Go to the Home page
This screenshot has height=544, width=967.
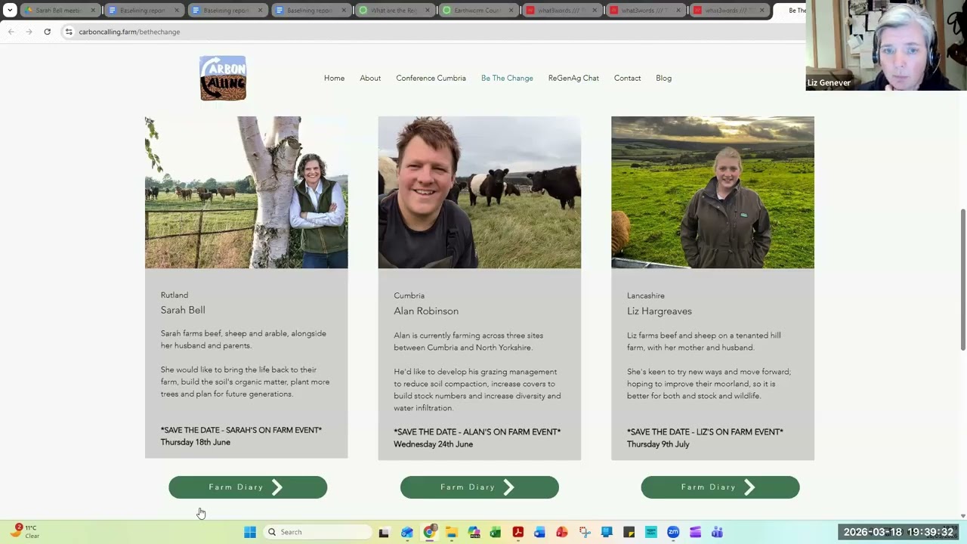coord(334,78)
